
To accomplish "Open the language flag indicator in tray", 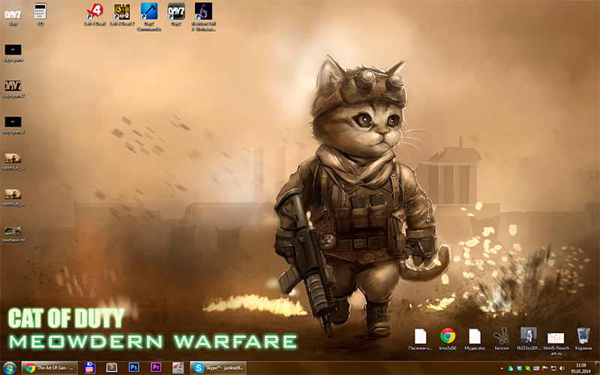I will tap(536, 368).
